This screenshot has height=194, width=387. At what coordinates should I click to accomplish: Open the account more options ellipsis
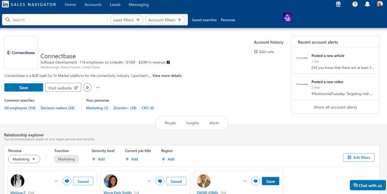pyautogui.click(x=98, y=87)
